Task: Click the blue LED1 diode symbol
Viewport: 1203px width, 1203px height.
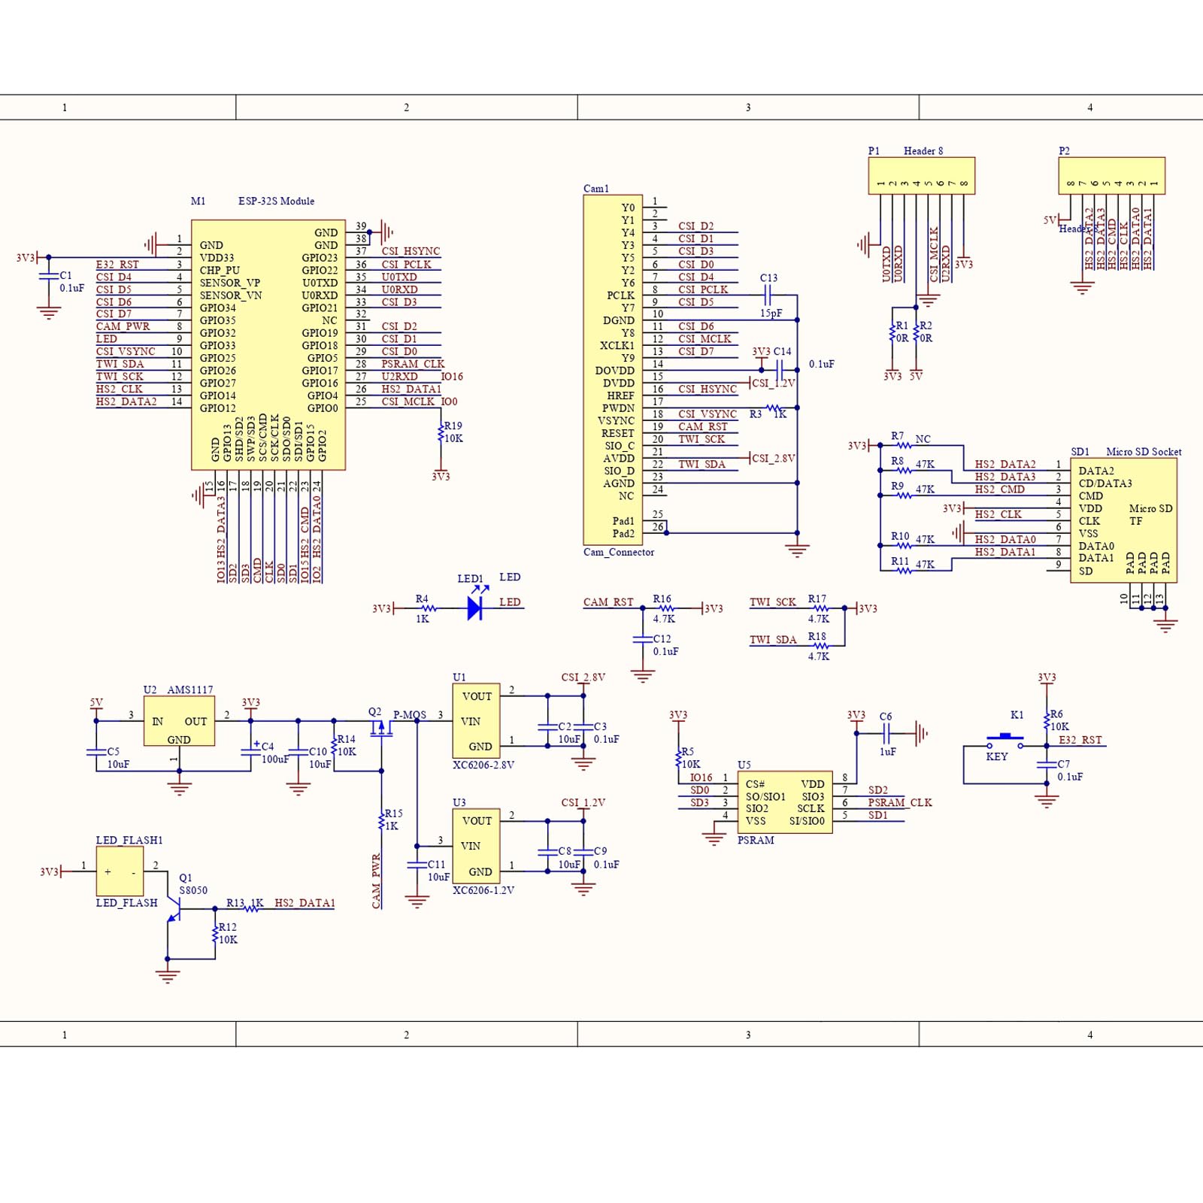Action: [x=474, y=608]
